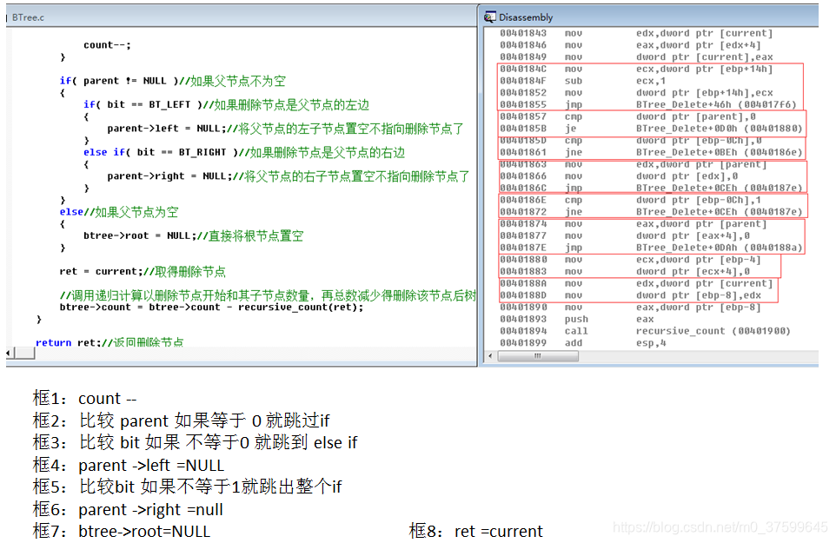Click the 'cmp dword ptr [ebp-0Ch],1' line

(630, 200)
